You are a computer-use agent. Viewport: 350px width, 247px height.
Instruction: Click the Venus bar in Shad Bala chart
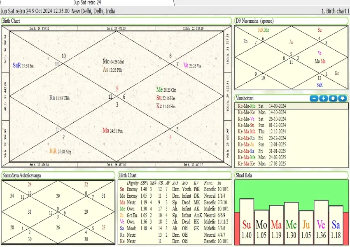click(x=321, y=223)
